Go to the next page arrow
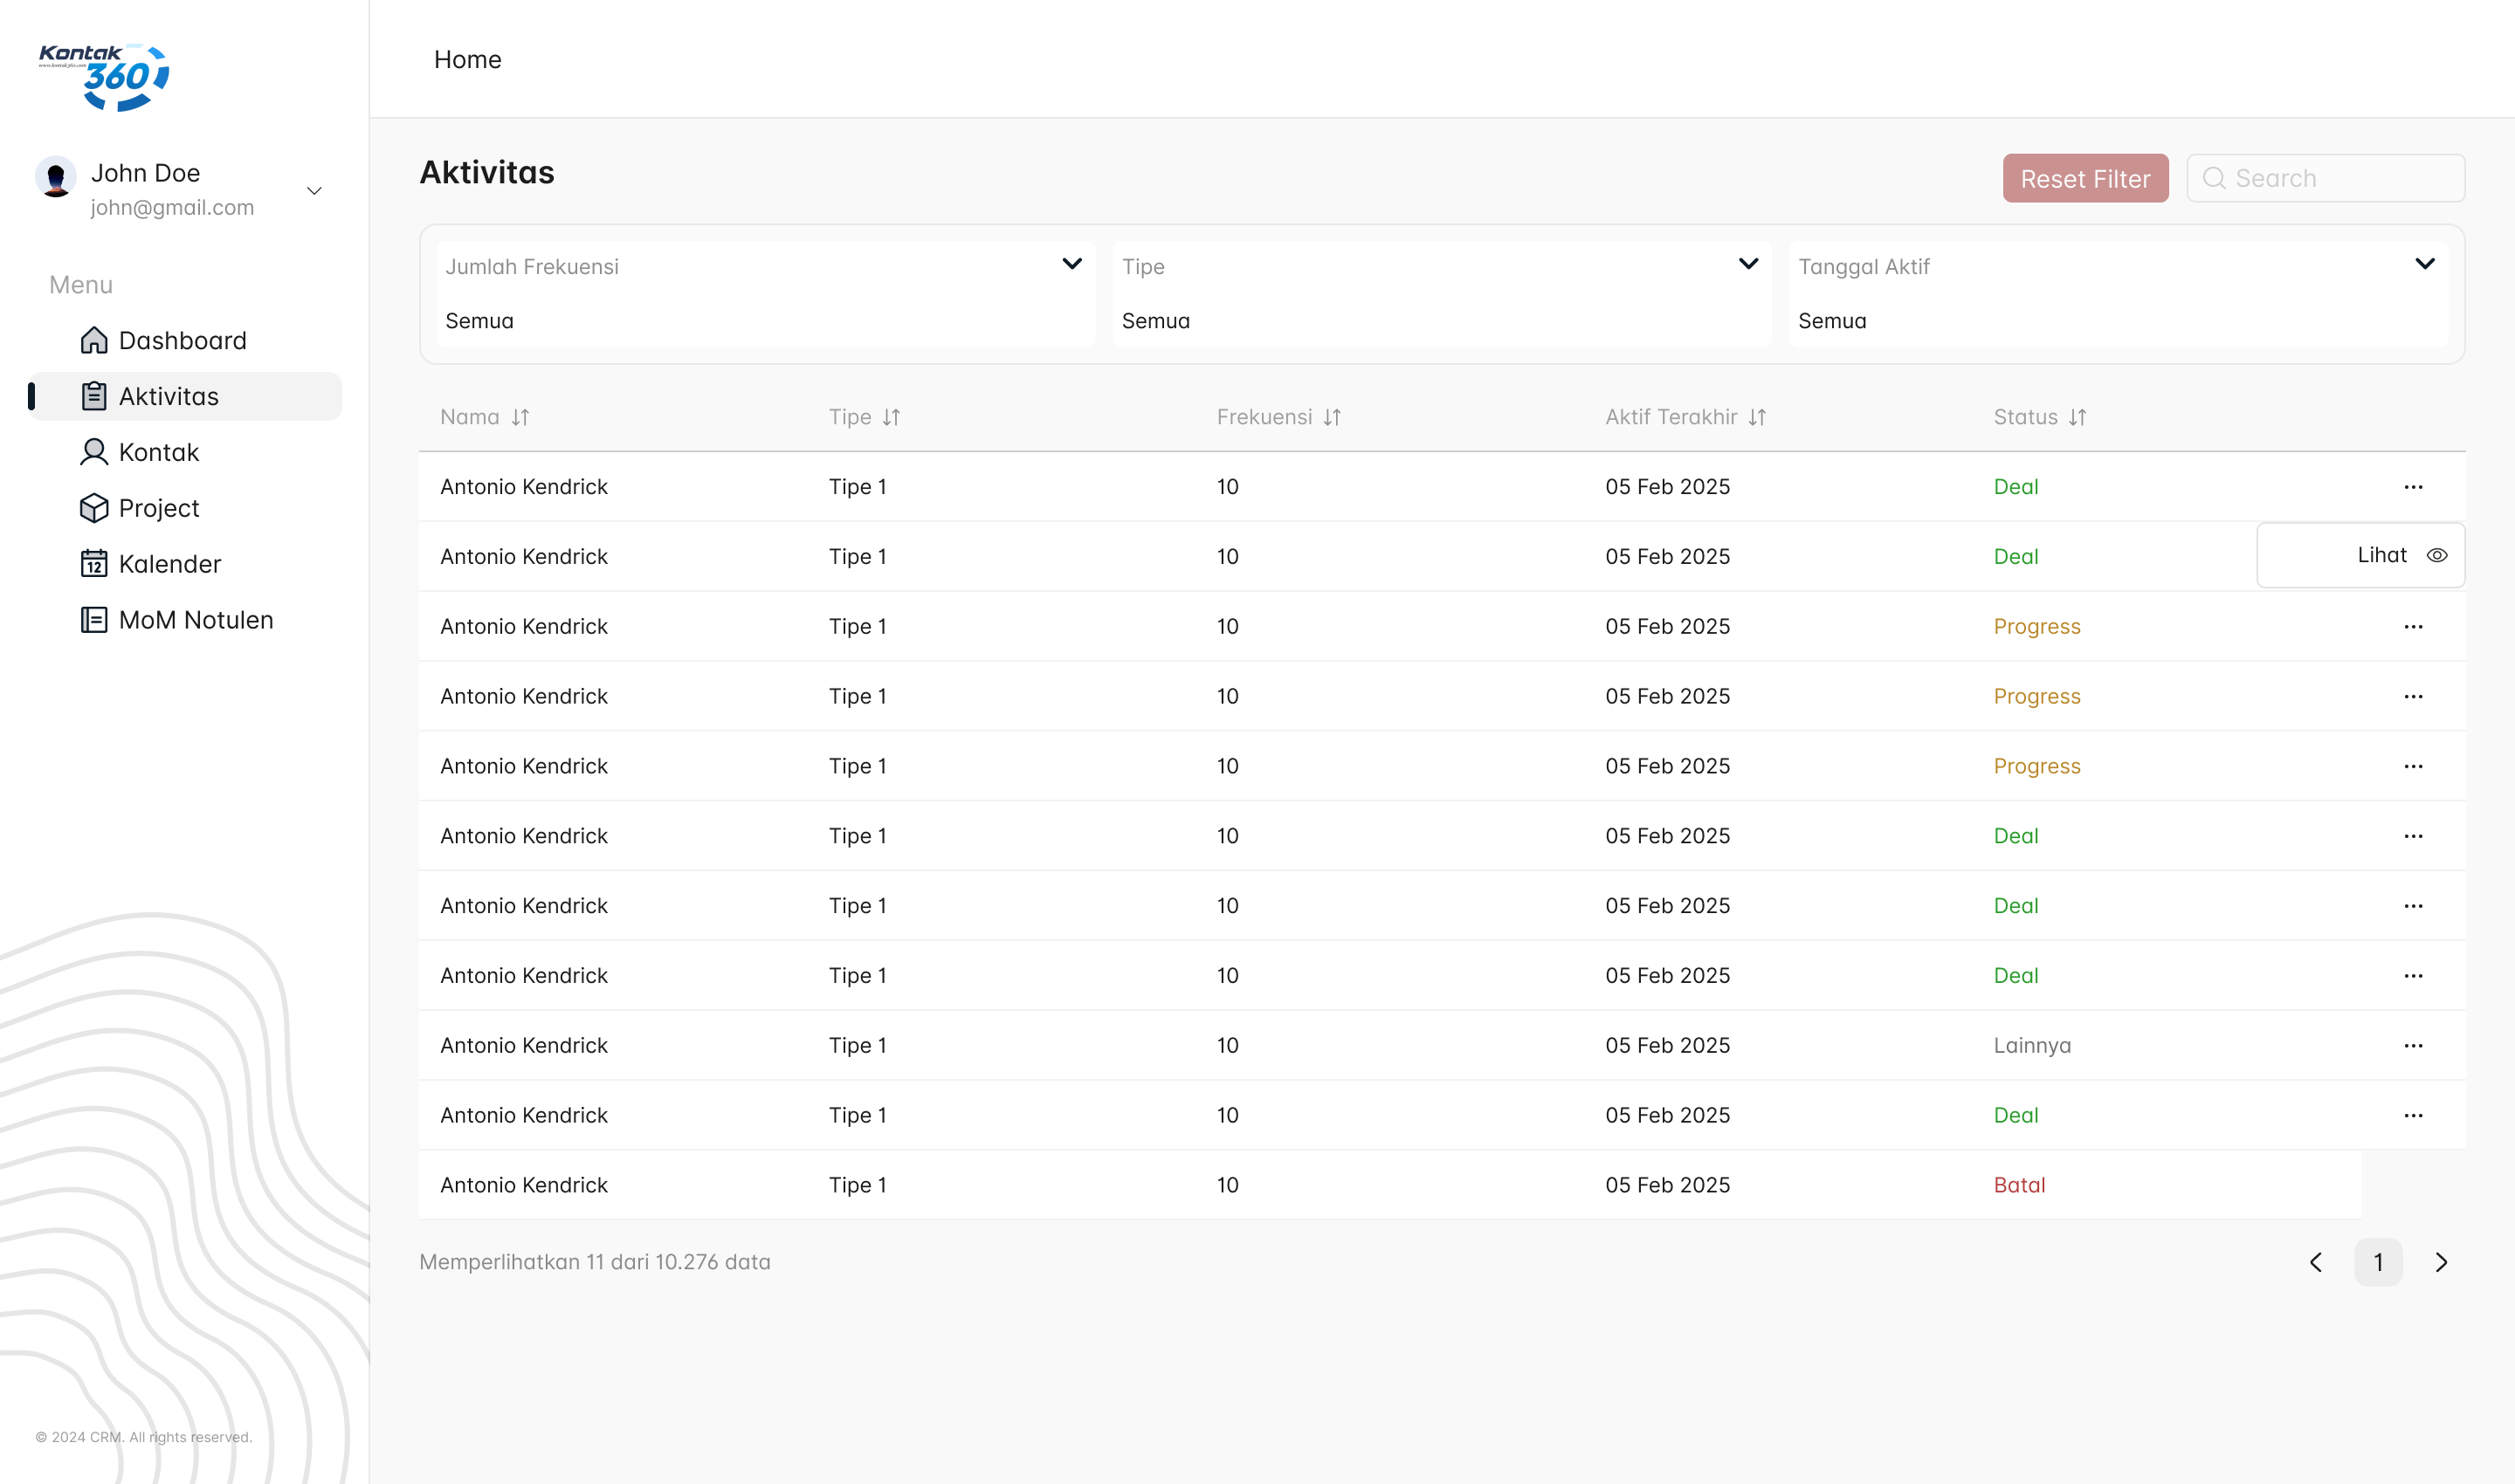The image size is (2515, 1484). tap(2441, 1262)
